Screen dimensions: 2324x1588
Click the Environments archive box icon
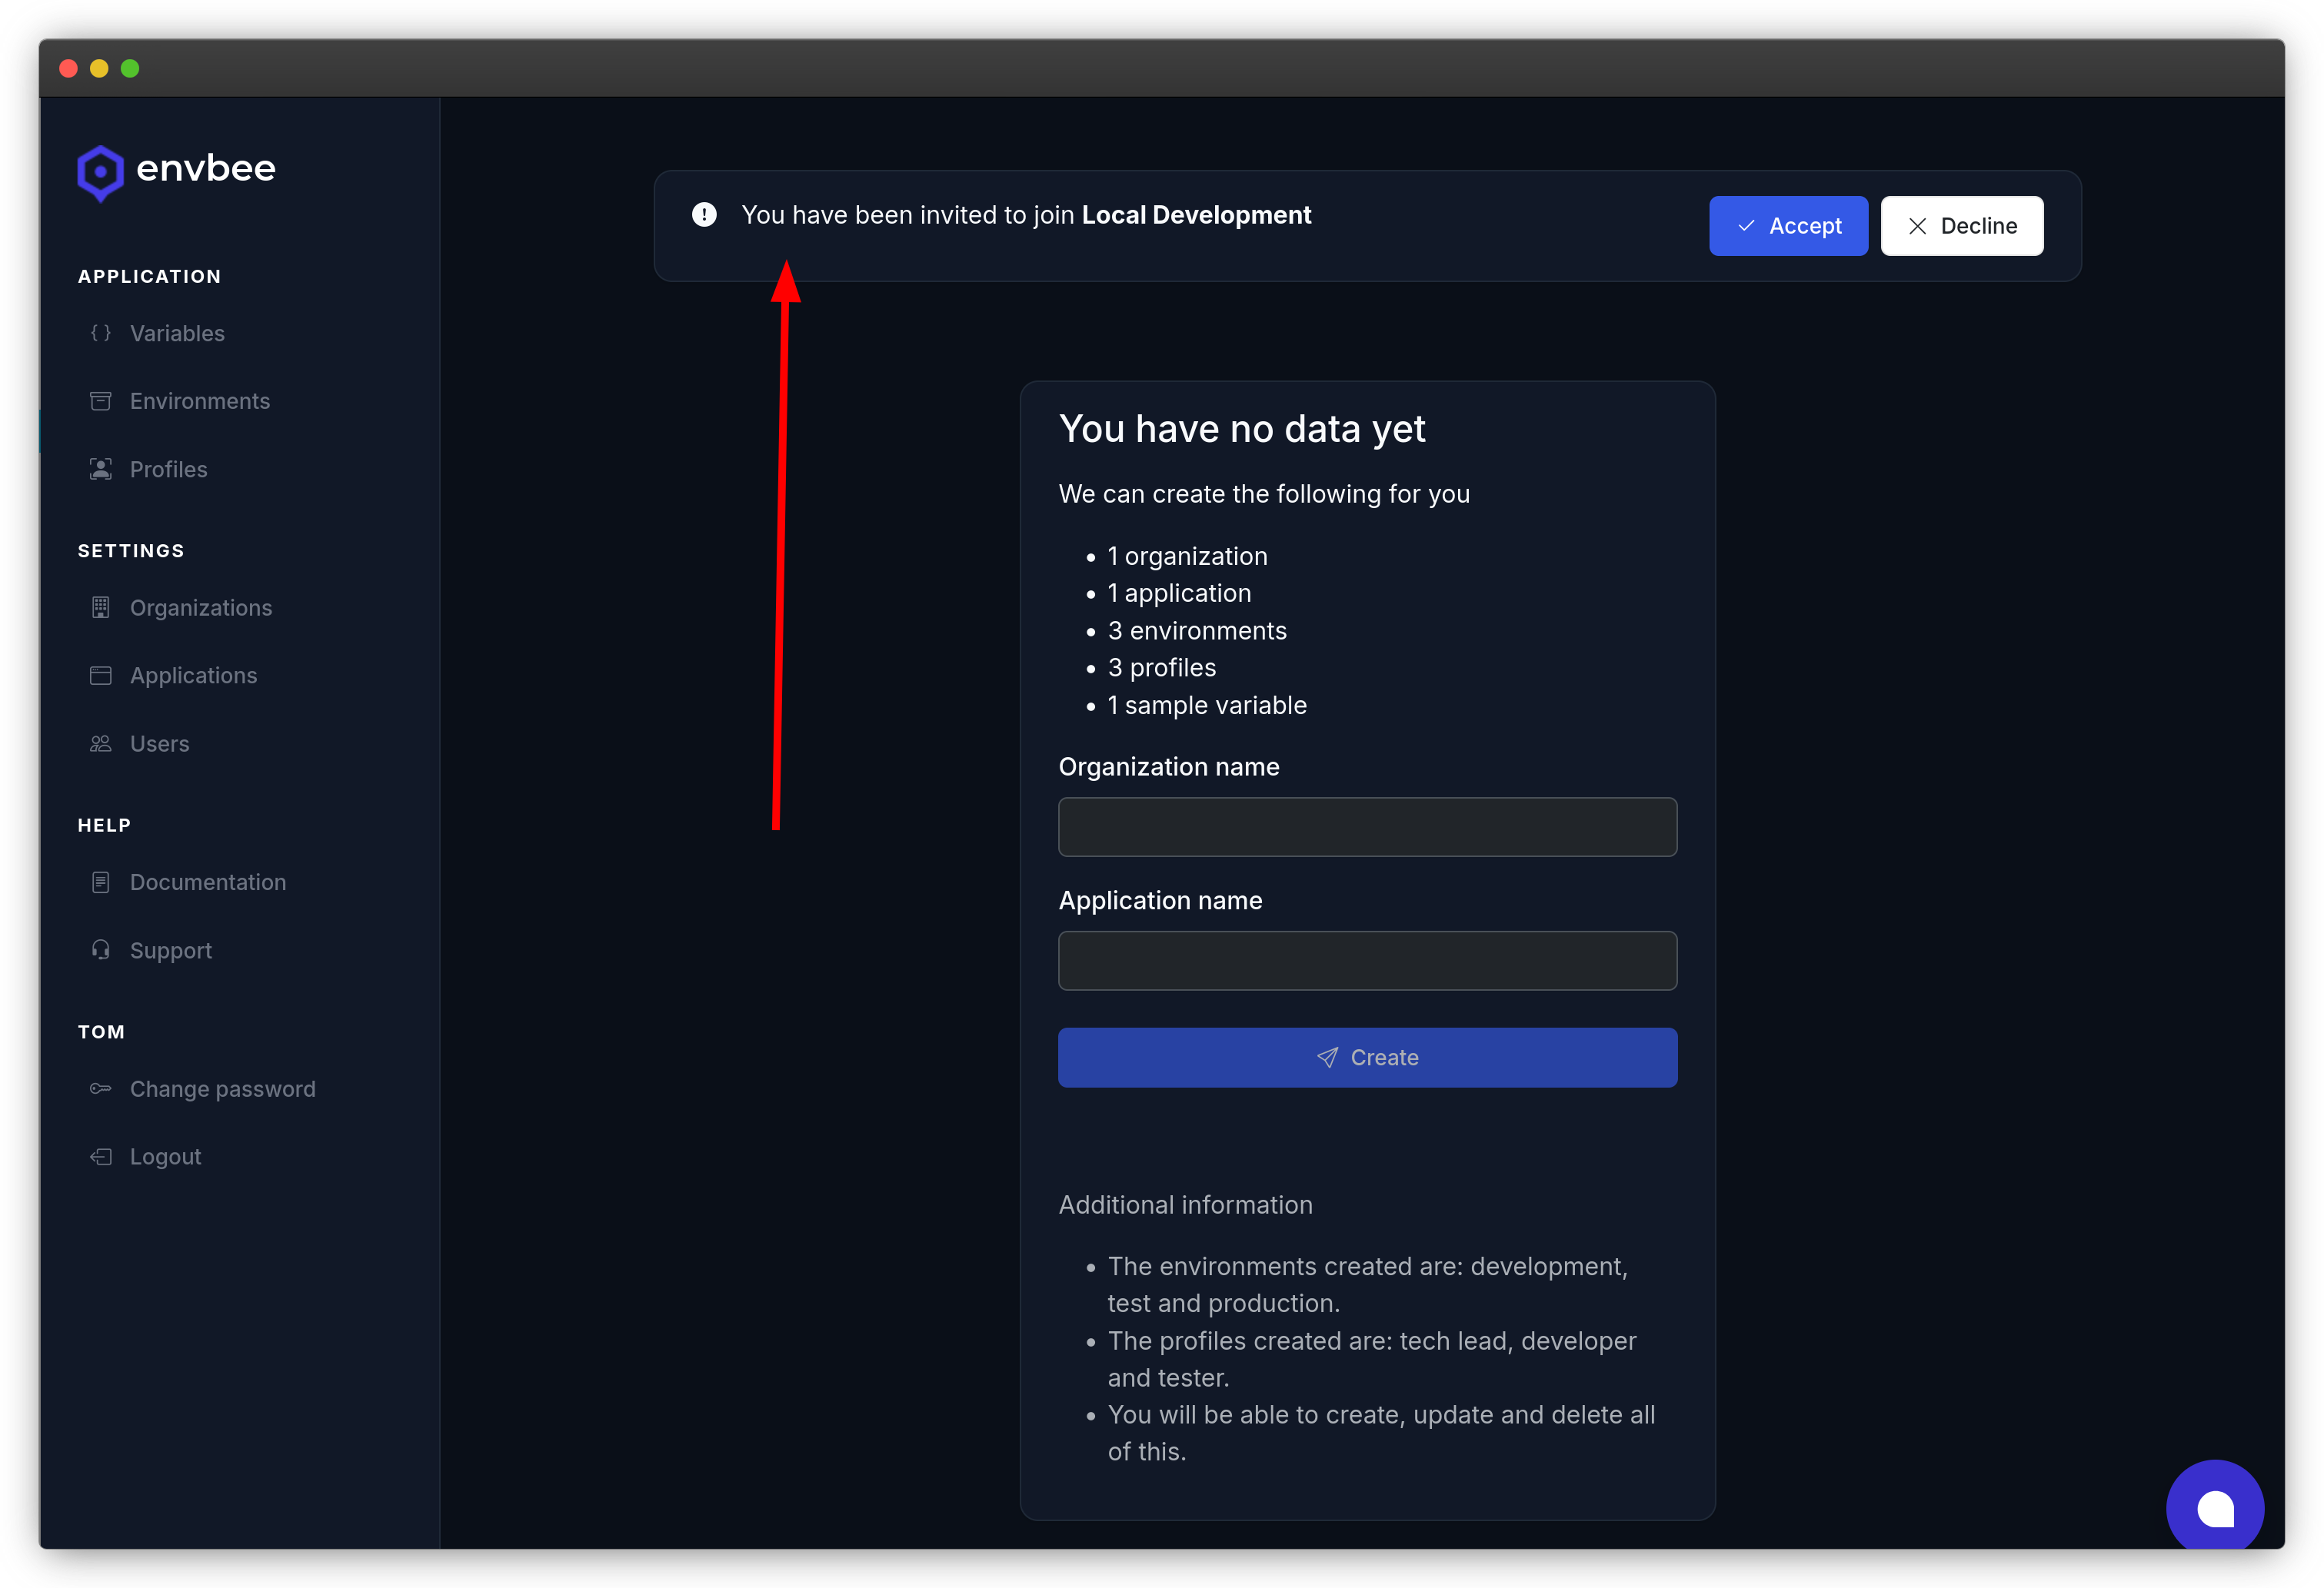click(101, 400)
